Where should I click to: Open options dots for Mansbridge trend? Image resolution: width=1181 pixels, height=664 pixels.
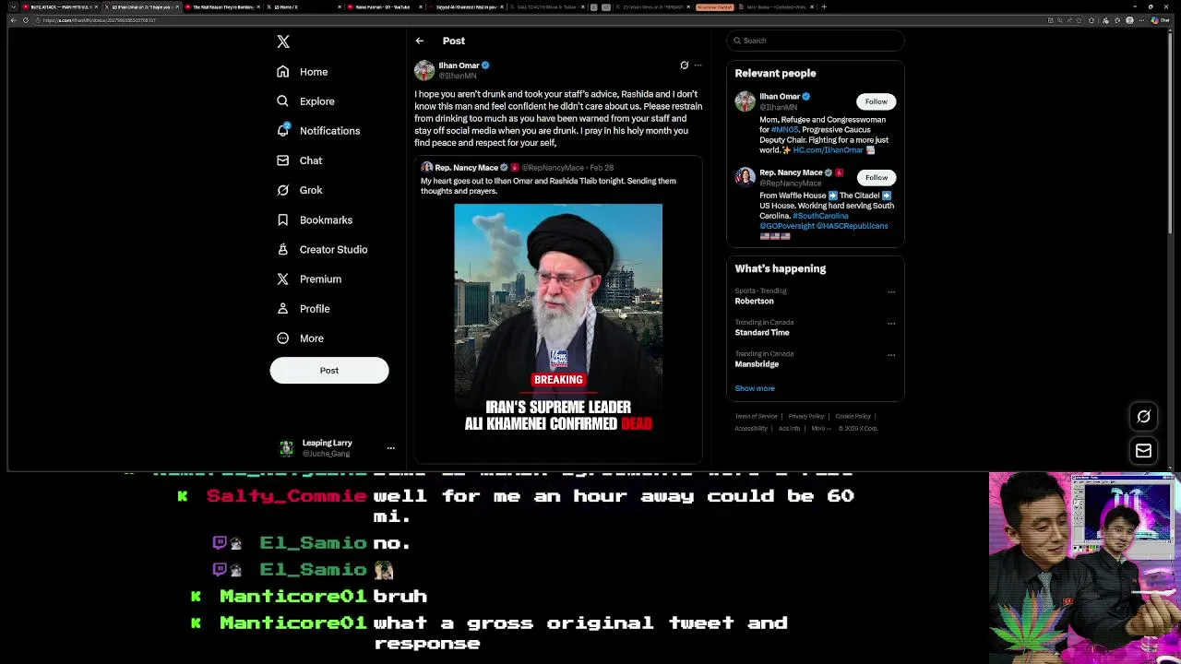(x=891, y=355)
